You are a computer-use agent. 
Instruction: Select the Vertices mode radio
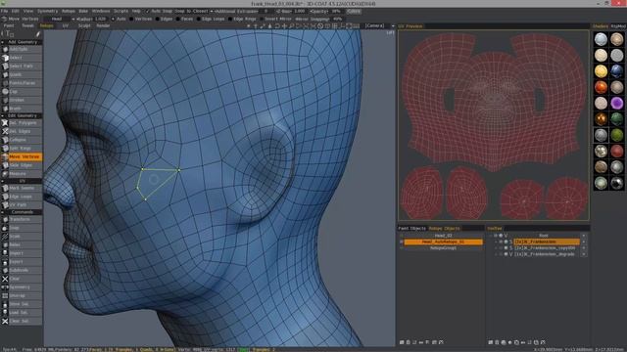point(131,19)
